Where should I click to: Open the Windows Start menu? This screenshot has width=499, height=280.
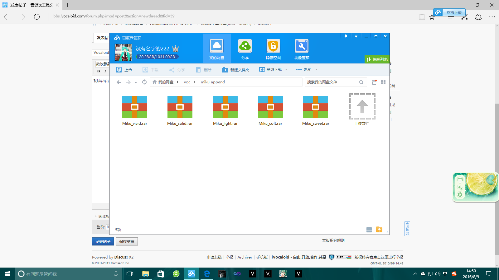pos(7,274)
